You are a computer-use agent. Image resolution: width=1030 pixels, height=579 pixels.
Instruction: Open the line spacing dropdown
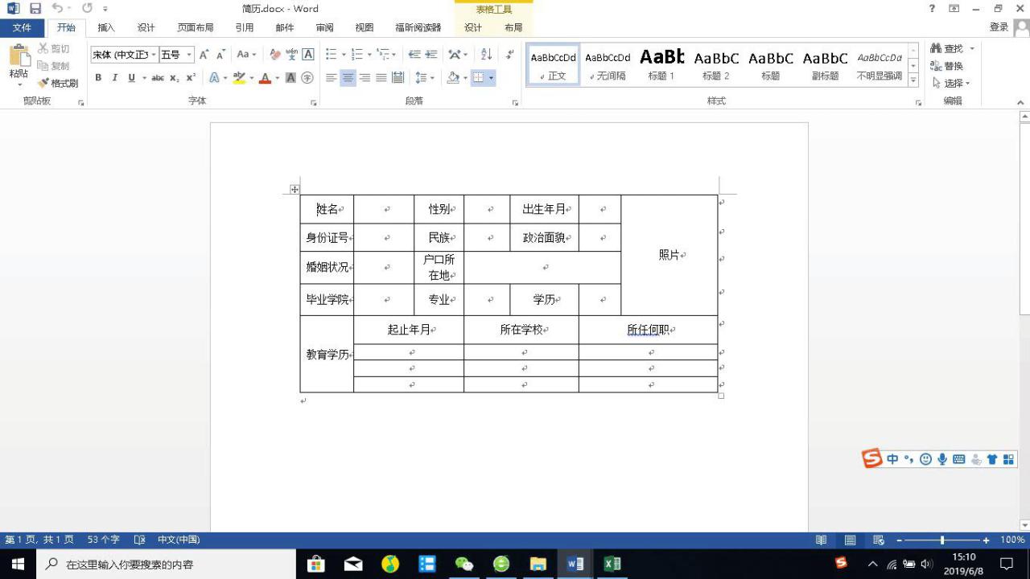coord(424,78)
